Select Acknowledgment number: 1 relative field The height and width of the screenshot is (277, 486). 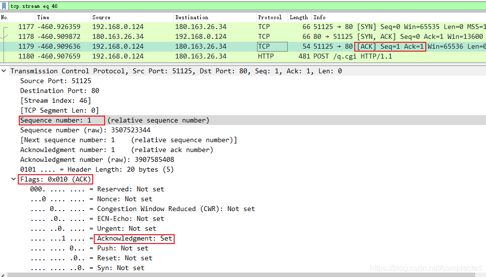pyautogui.click(x=117, y=150)
